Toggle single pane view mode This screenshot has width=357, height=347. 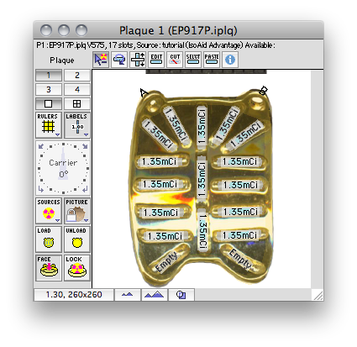pos(49,104)
